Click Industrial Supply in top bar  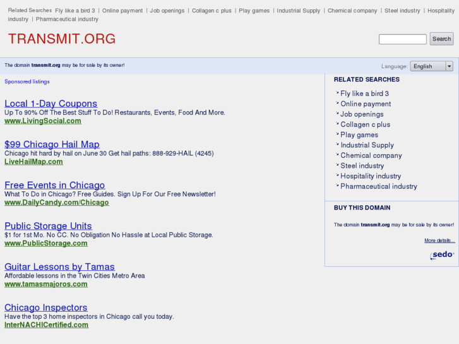coord(298,11)
